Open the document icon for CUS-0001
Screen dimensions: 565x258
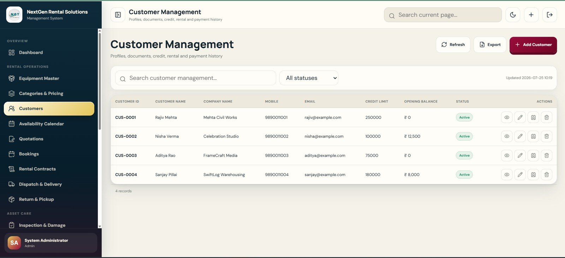[533, 117]
